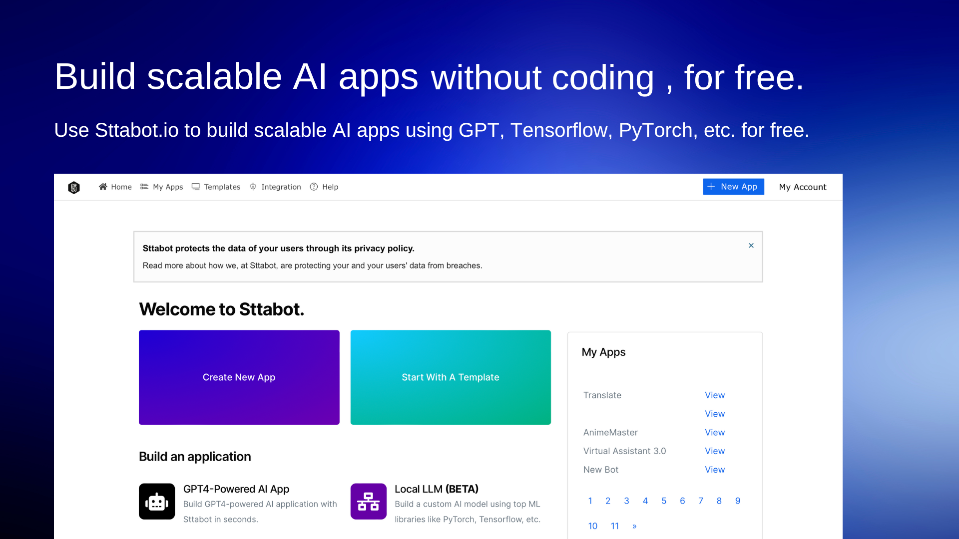Click the GPT4-Powered AI App robot icon

(x=157, y=502)
